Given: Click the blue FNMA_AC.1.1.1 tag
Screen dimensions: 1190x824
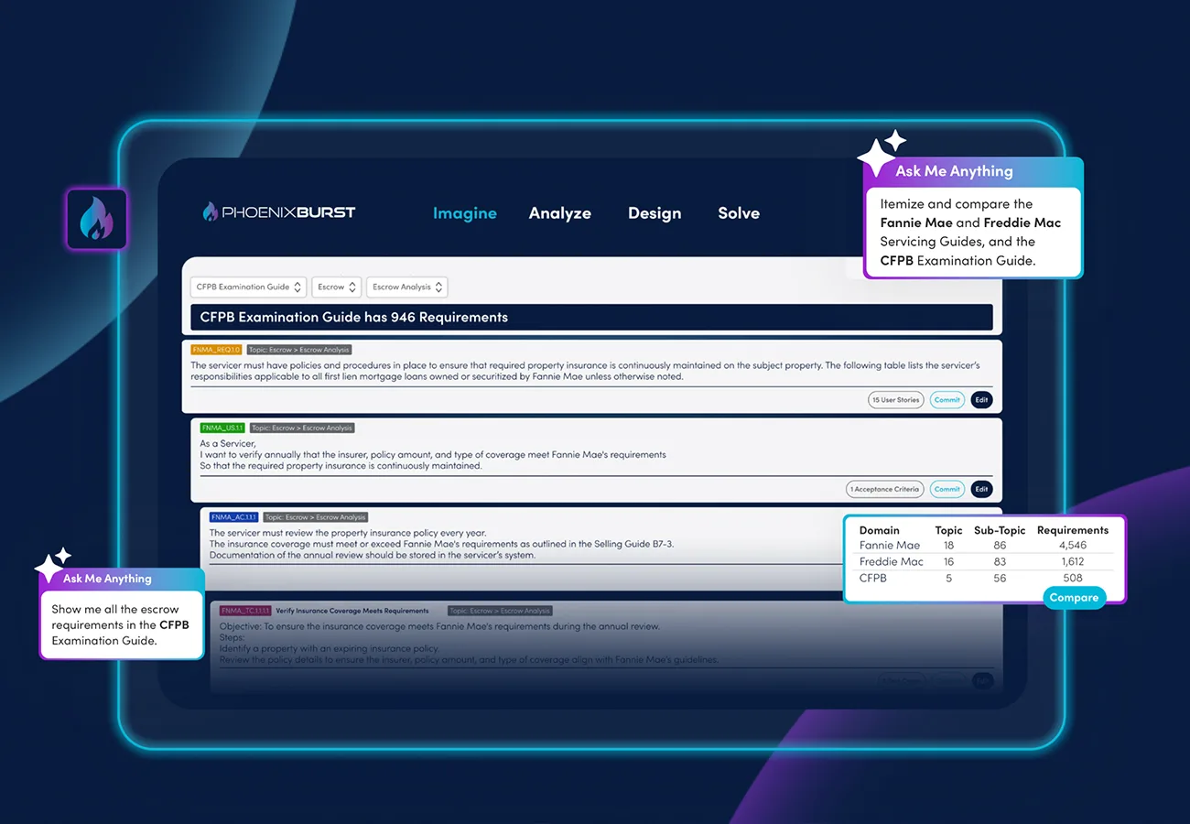Looking at the screenshot, I should [234, 517].
